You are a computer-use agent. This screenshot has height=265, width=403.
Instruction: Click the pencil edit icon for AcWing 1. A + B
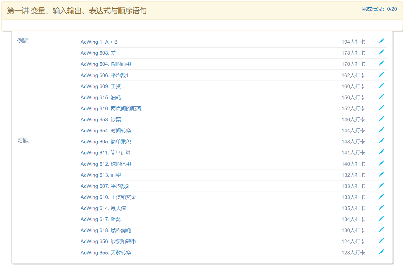click(x=381, y=41)
